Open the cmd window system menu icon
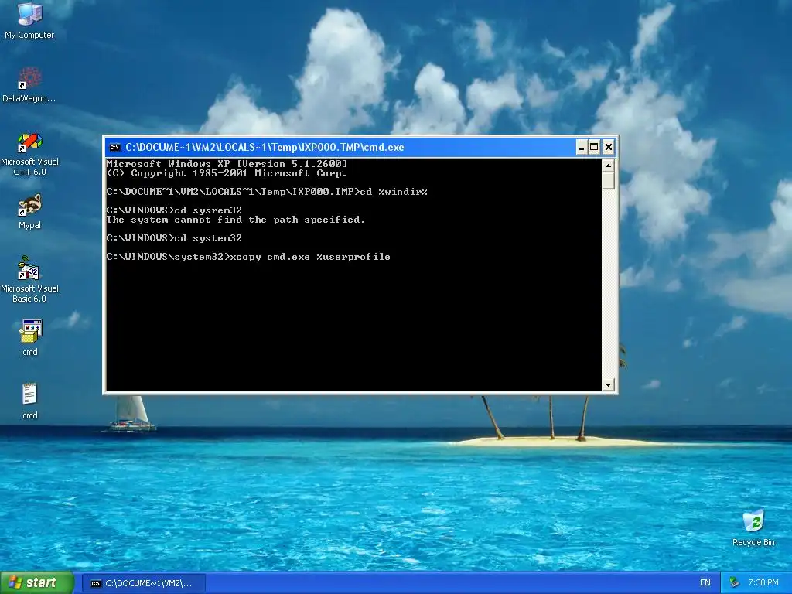The image size is (792, 594). point(114,148)
